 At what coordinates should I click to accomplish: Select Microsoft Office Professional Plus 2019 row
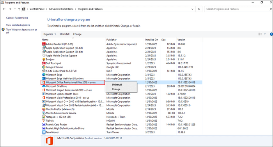click(x=122, y=82)
